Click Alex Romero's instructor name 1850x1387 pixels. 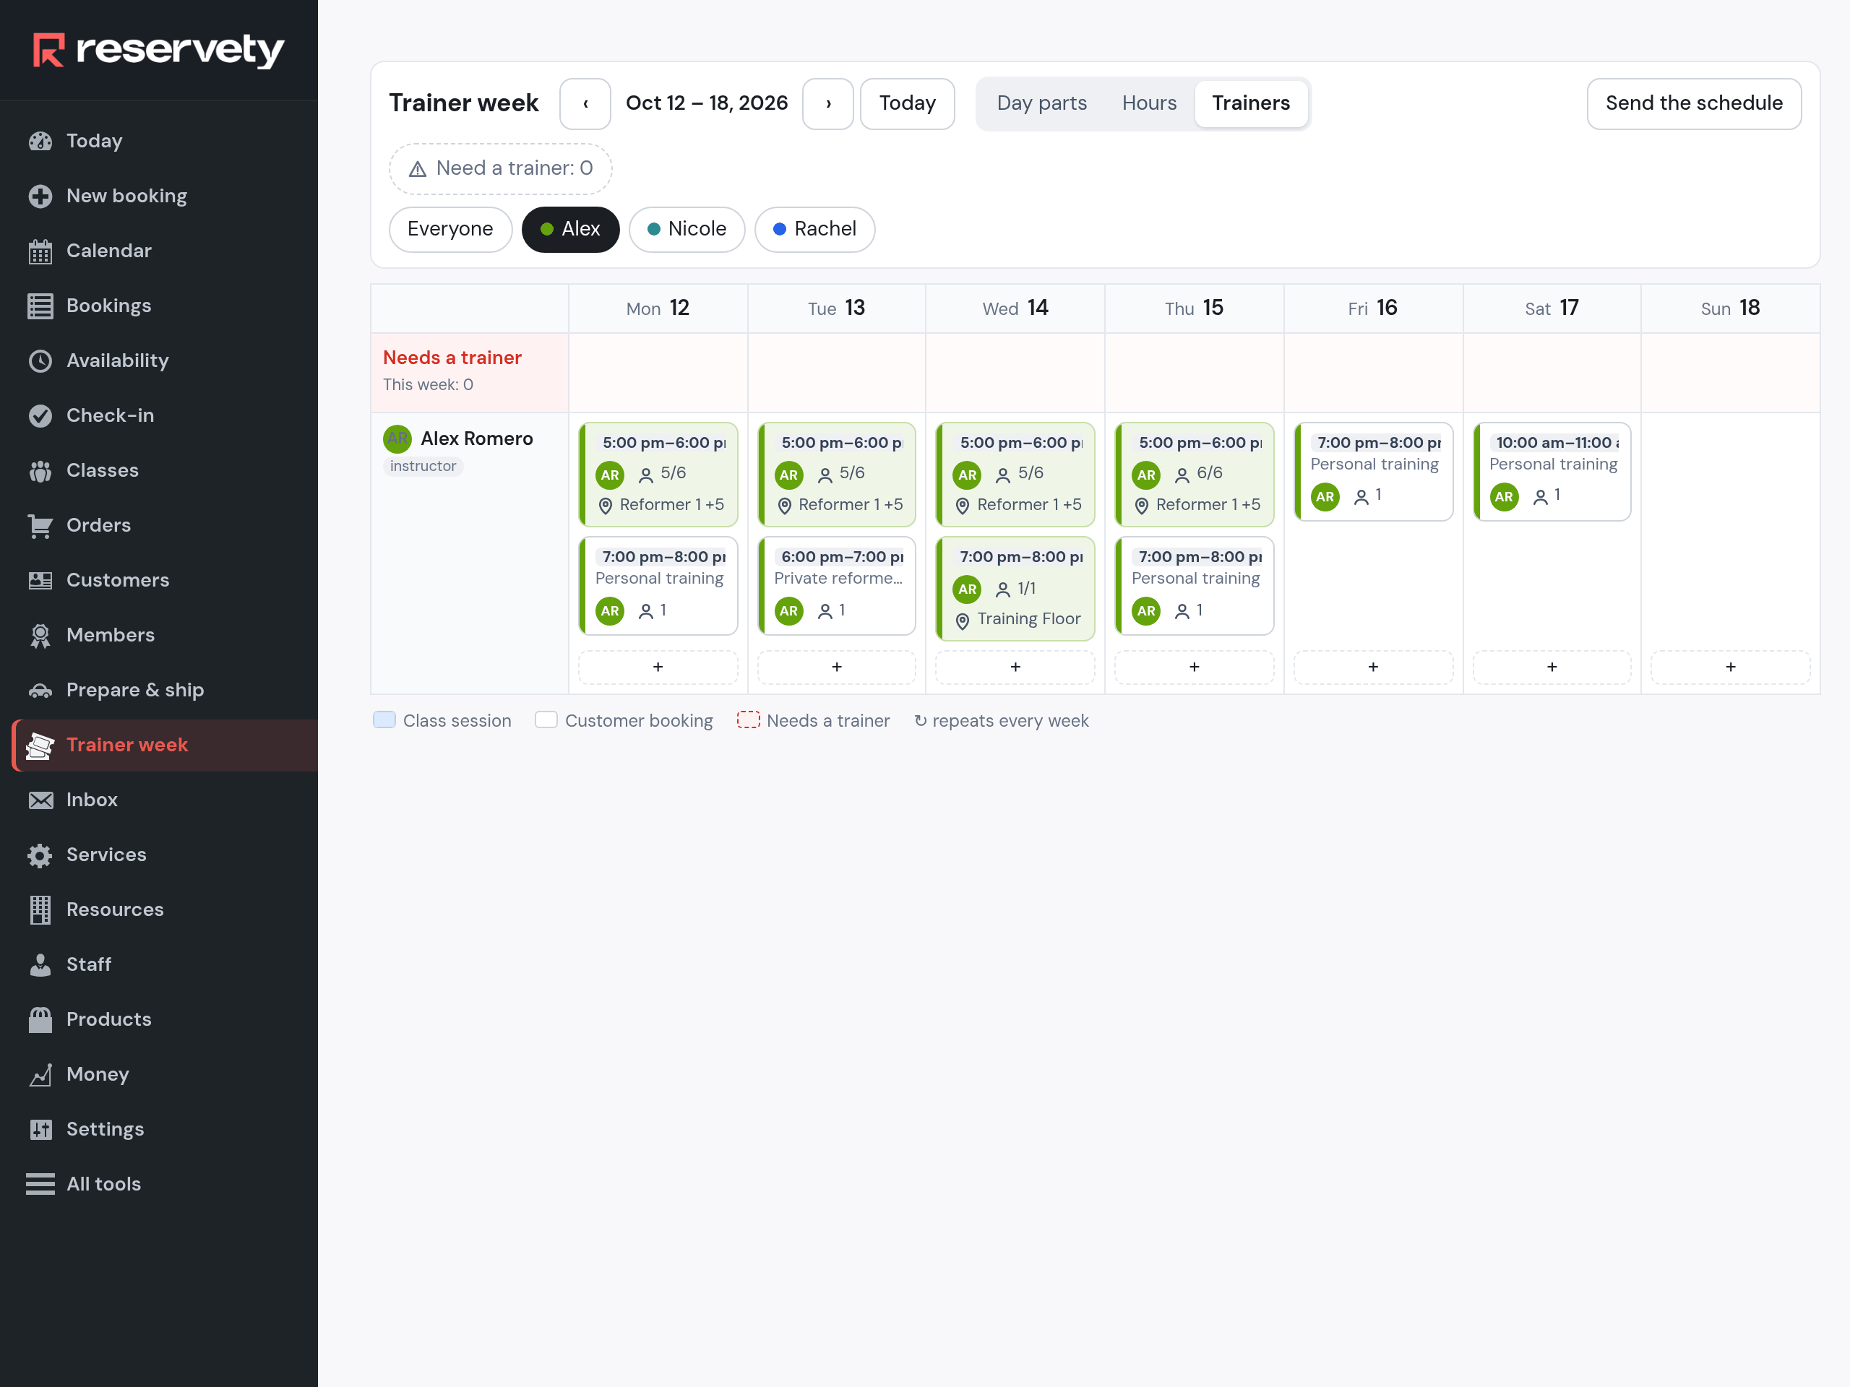pyautogui.click(x=477, y=439)
